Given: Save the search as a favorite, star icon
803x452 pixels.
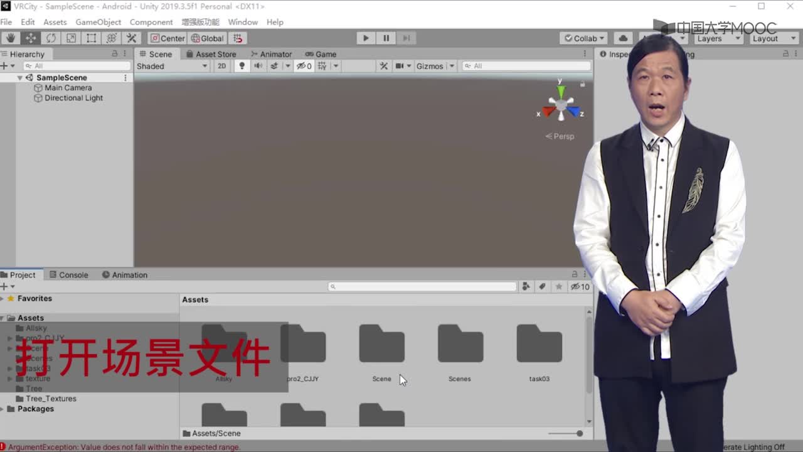Looking at the screenshot, I should click(x=558, y=286).
